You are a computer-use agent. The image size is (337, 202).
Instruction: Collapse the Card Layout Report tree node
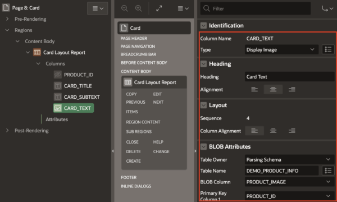[28, 52]
